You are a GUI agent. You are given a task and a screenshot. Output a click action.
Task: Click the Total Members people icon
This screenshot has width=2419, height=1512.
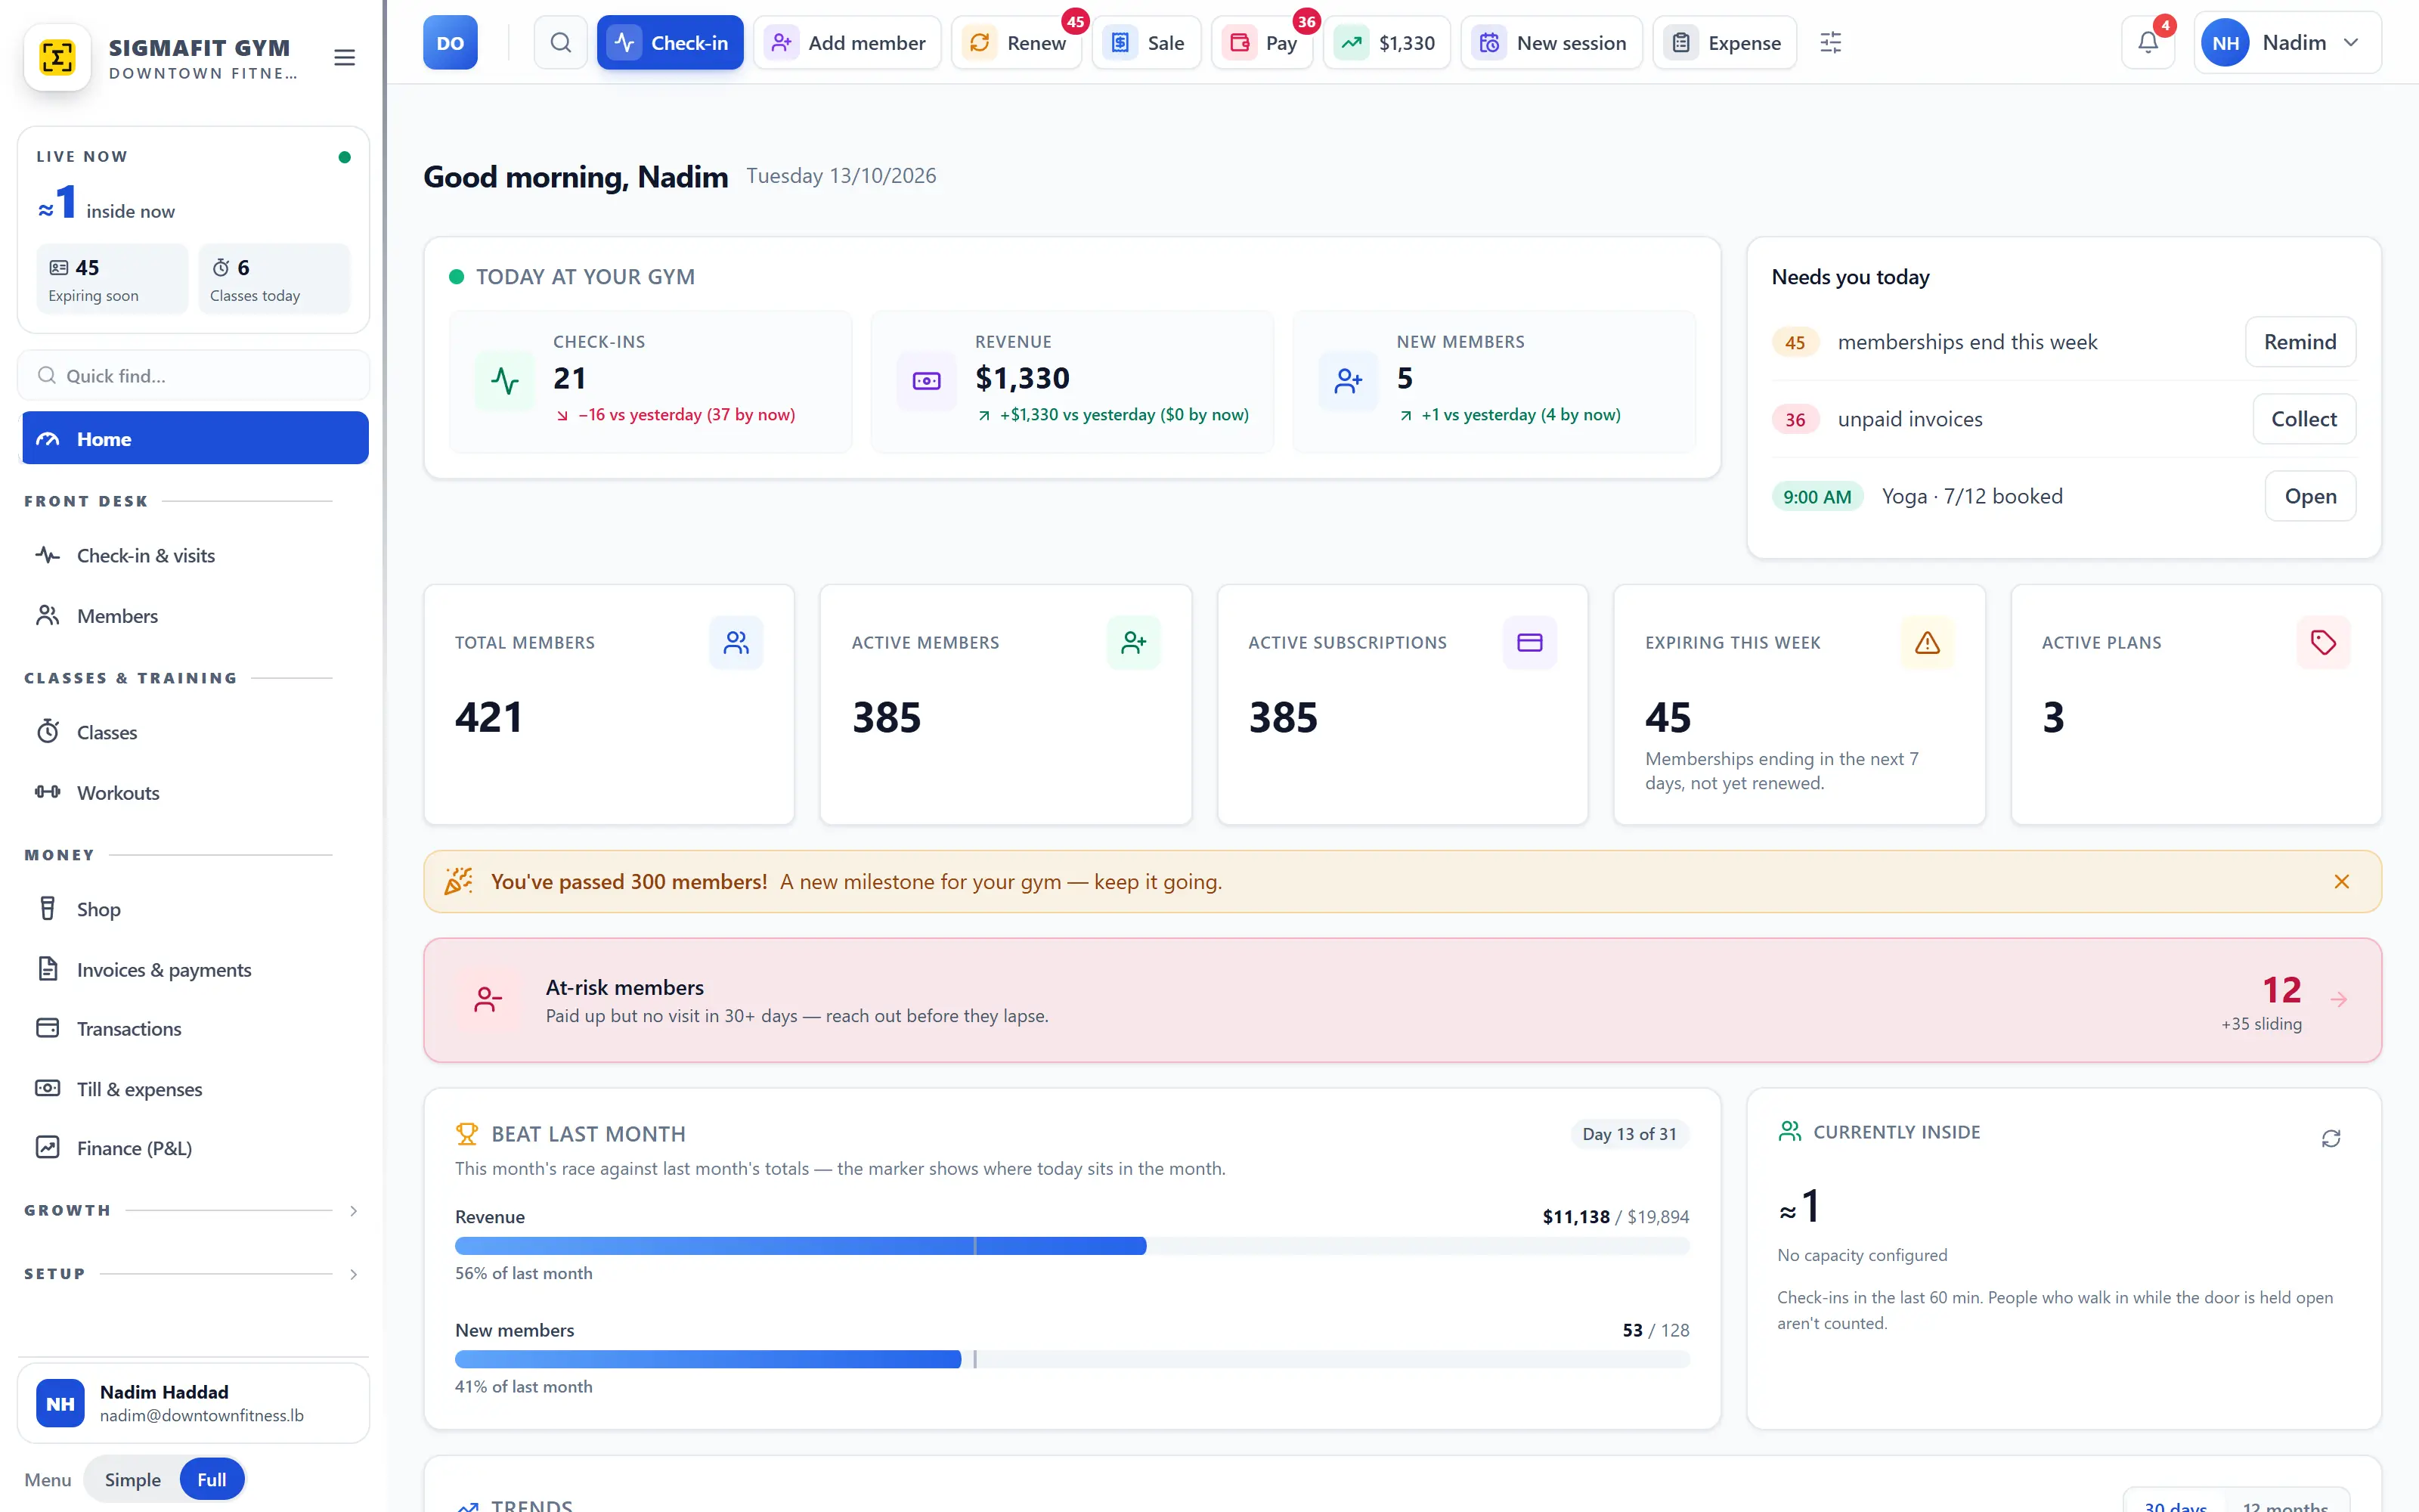pyautogui.click(x=736, y=642)
